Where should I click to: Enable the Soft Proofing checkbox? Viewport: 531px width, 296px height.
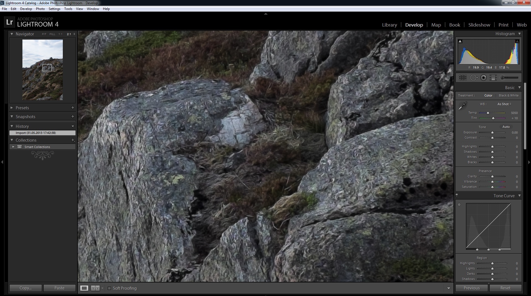point(109,288)
